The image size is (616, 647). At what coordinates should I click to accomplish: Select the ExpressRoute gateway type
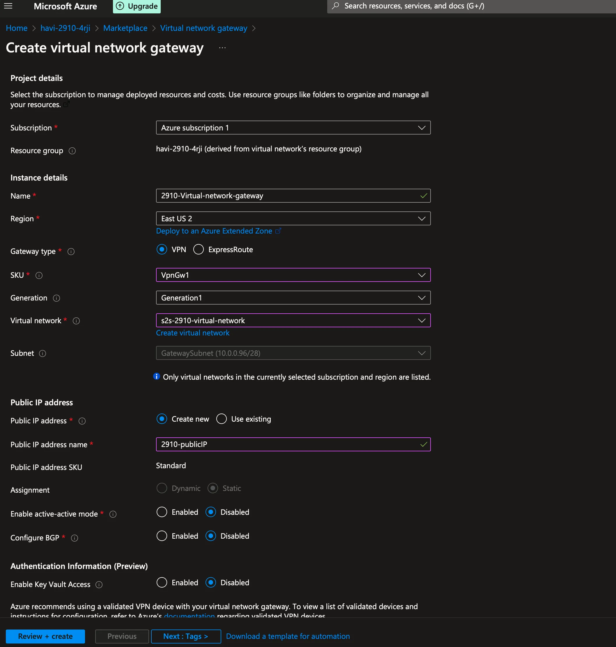[198, 249]
